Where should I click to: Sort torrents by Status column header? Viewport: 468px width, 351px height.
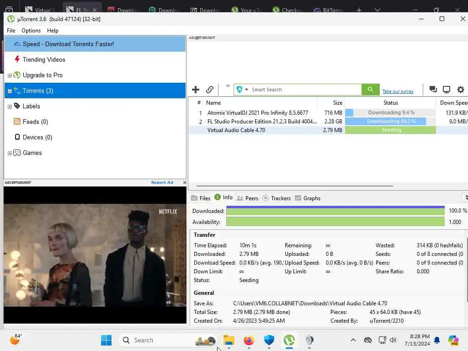point(390,103)
